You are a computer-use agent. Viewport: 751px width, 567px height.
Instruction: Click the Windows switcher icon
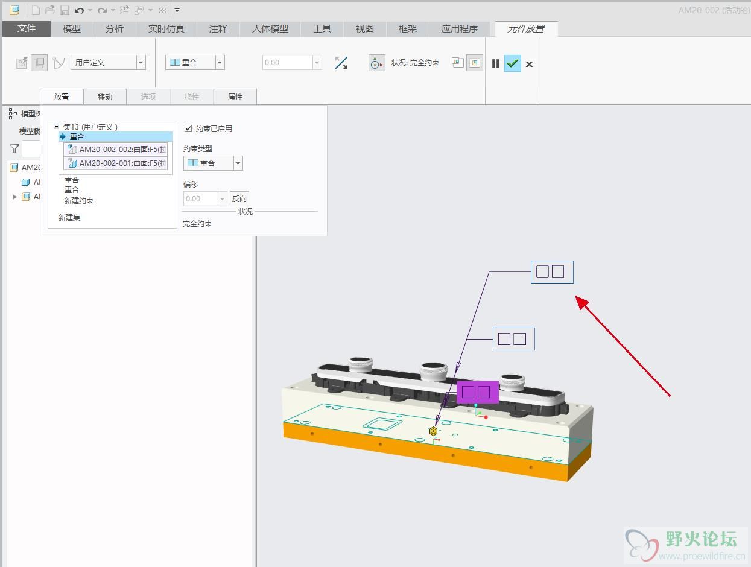tap(139, 10)
